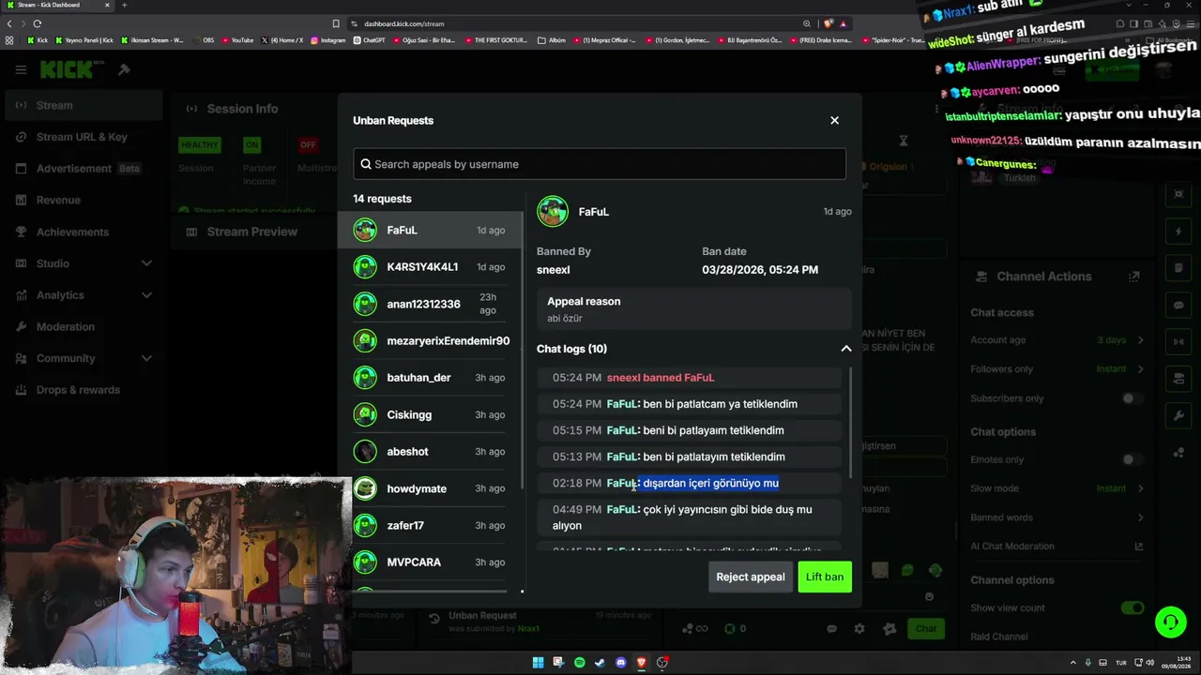Open K4RS1Y4K4L1's unban request
The width and height of the screenshot is (1201, 675).
pyautogui.click(x=430, y=267)
